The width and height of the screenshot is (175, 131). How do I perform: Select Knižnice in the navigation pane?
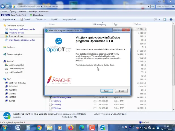point(11,47)
